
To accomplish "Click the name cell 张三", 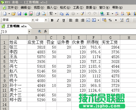I will click(x=18, y=47).
